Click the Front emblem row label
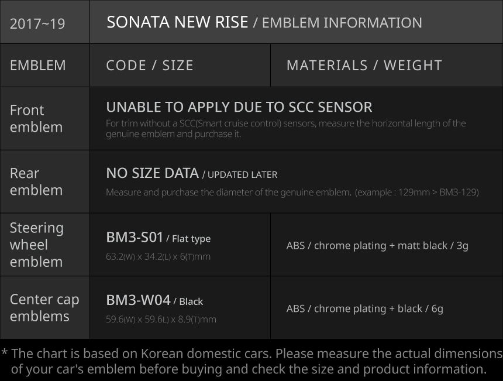This screenshot has height=381, width=503. [36, 119]
